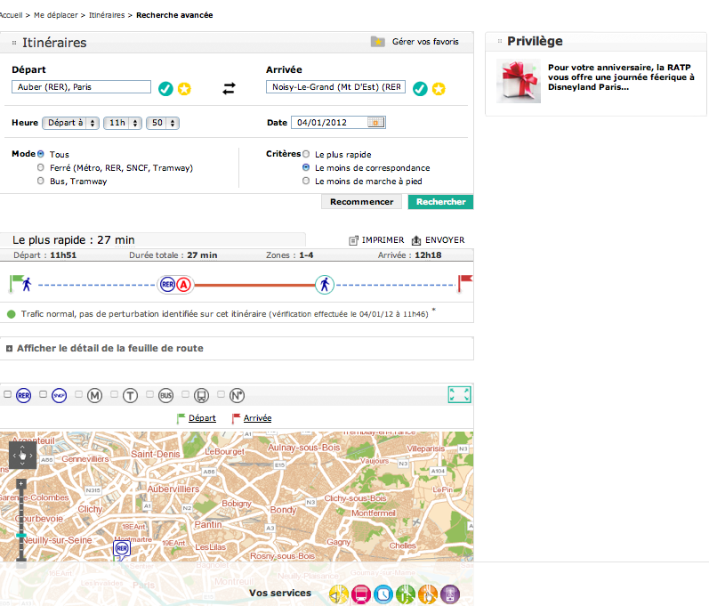Go to Accueil breadcrumb
The height and width of the screenshot is (606, 709).
[11, 15]
